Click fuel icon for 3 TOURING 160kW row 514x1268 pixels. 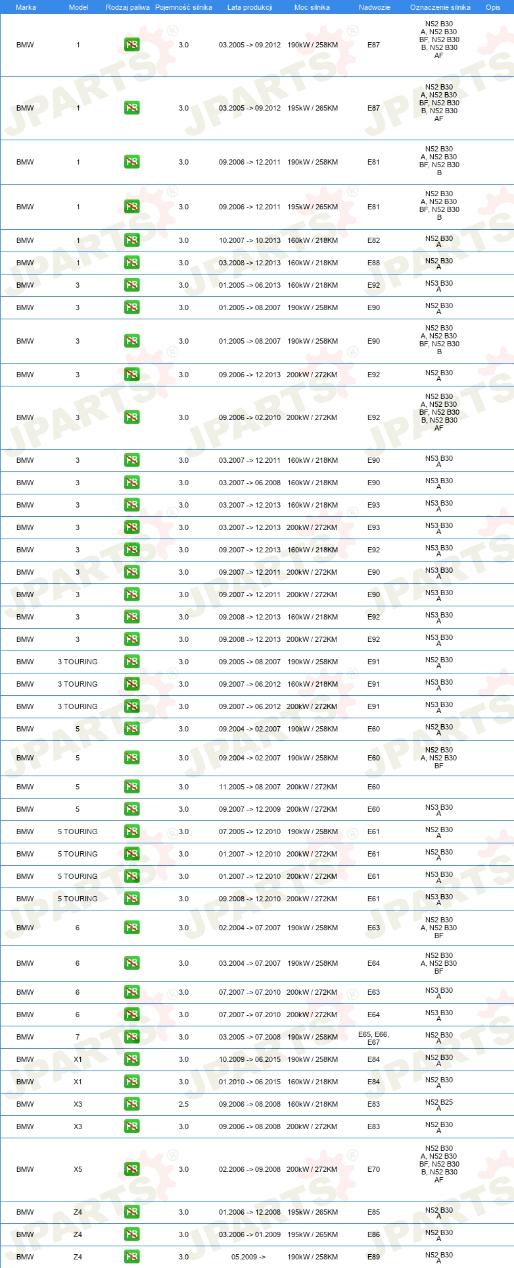coord(131,684)
